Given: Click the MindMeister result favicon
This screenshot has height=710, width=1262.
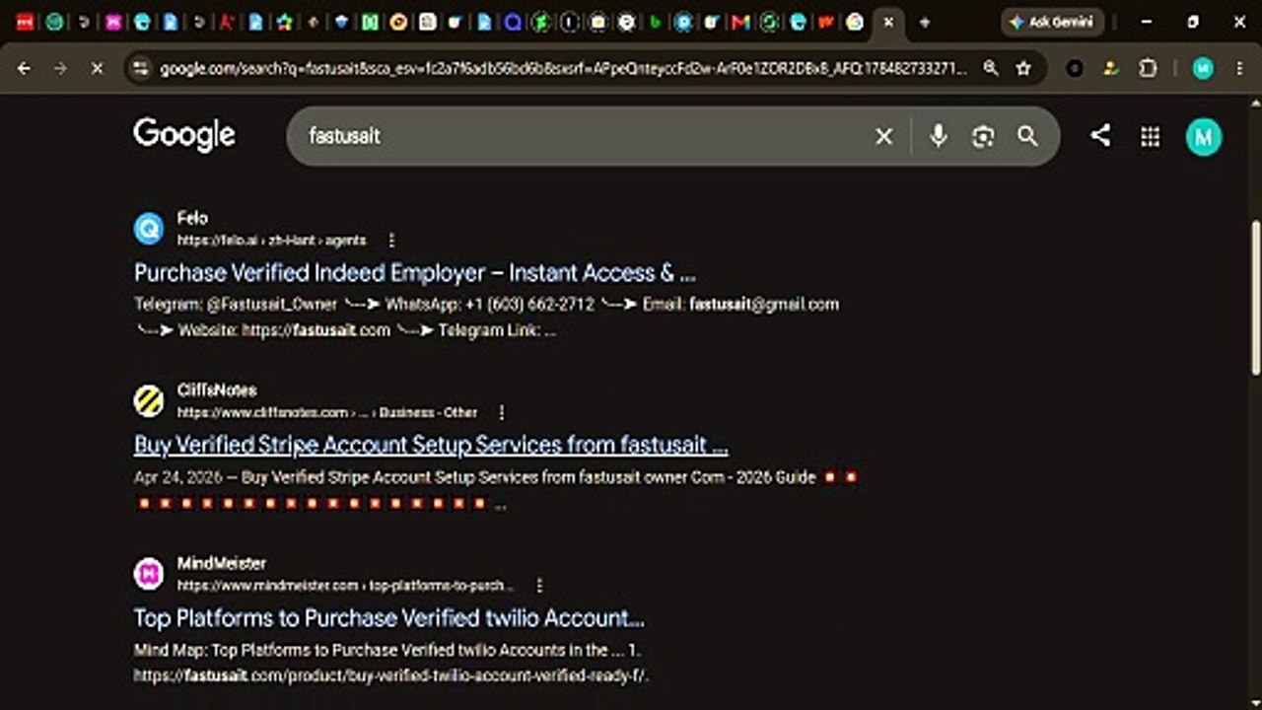Looking at the screenshot, I should (149, 574).
